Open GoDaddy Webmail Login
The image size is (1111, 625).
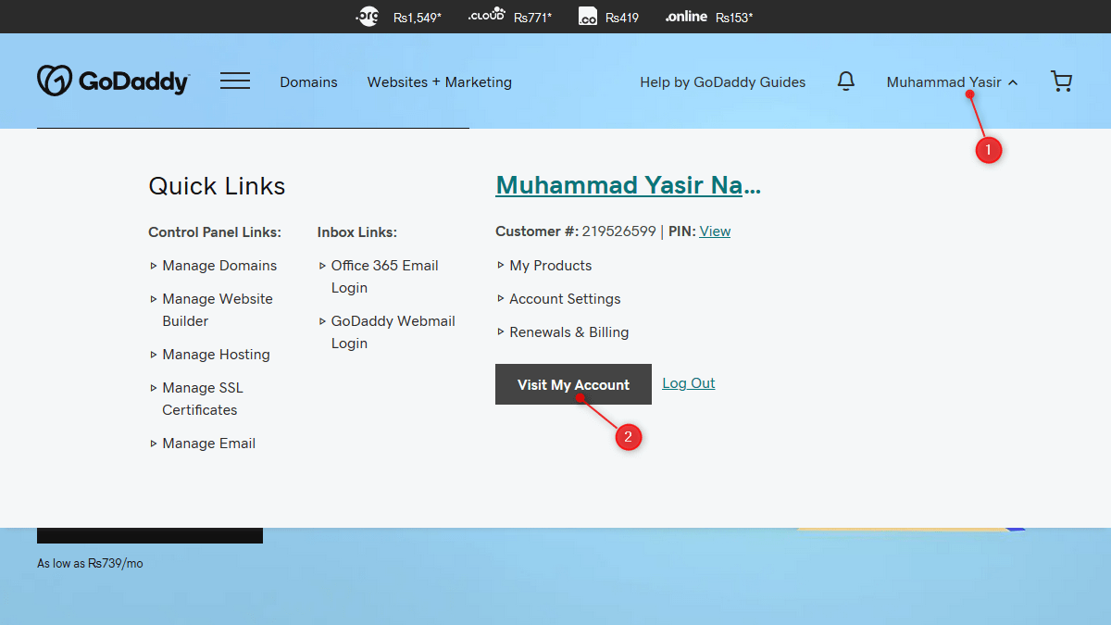click(x=393, y=332)
